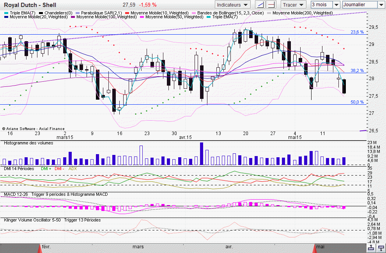Click the Histogramme des volumes panel title
This screenshot has height=253, width=386.
tap(28, 143)
